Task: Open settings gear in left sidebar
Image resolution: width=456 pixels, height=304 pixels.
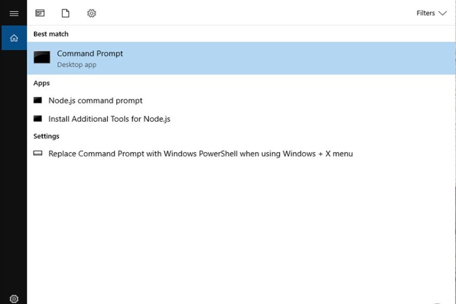Action: point(14,298)
